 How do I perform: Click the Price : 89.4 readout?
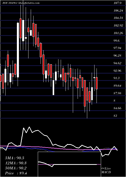point(16,173)
